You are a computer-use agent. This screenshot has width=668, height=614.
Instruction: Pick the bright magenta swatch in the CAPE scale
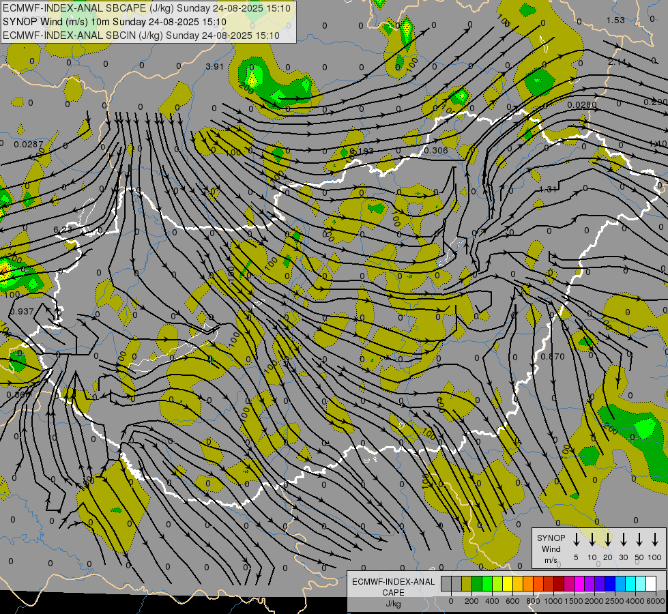click(579, 583)
